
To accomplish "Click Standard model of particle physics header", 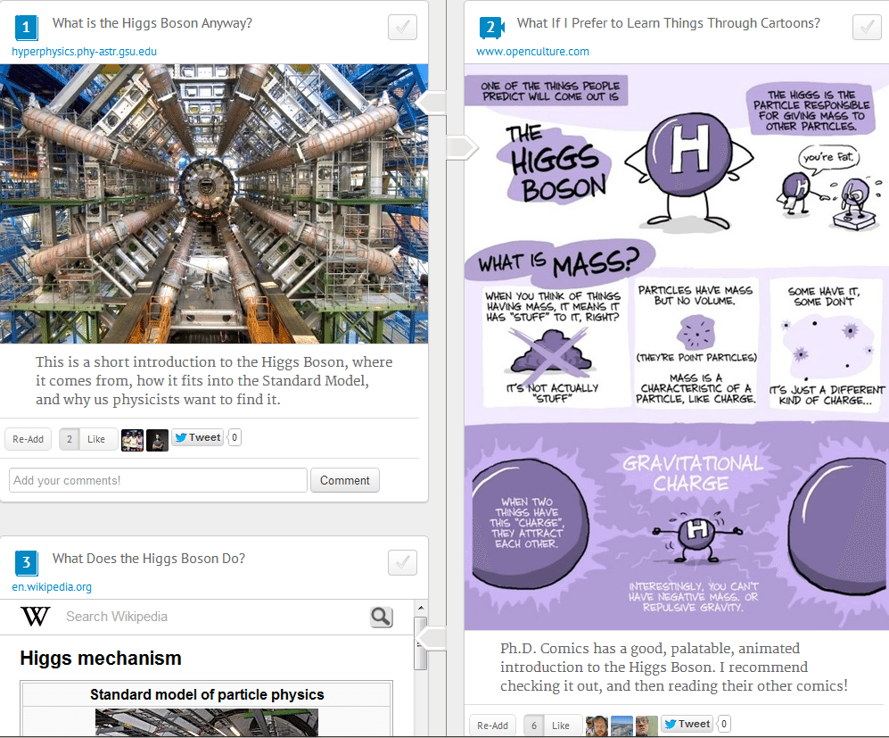I will coord(207,694).
